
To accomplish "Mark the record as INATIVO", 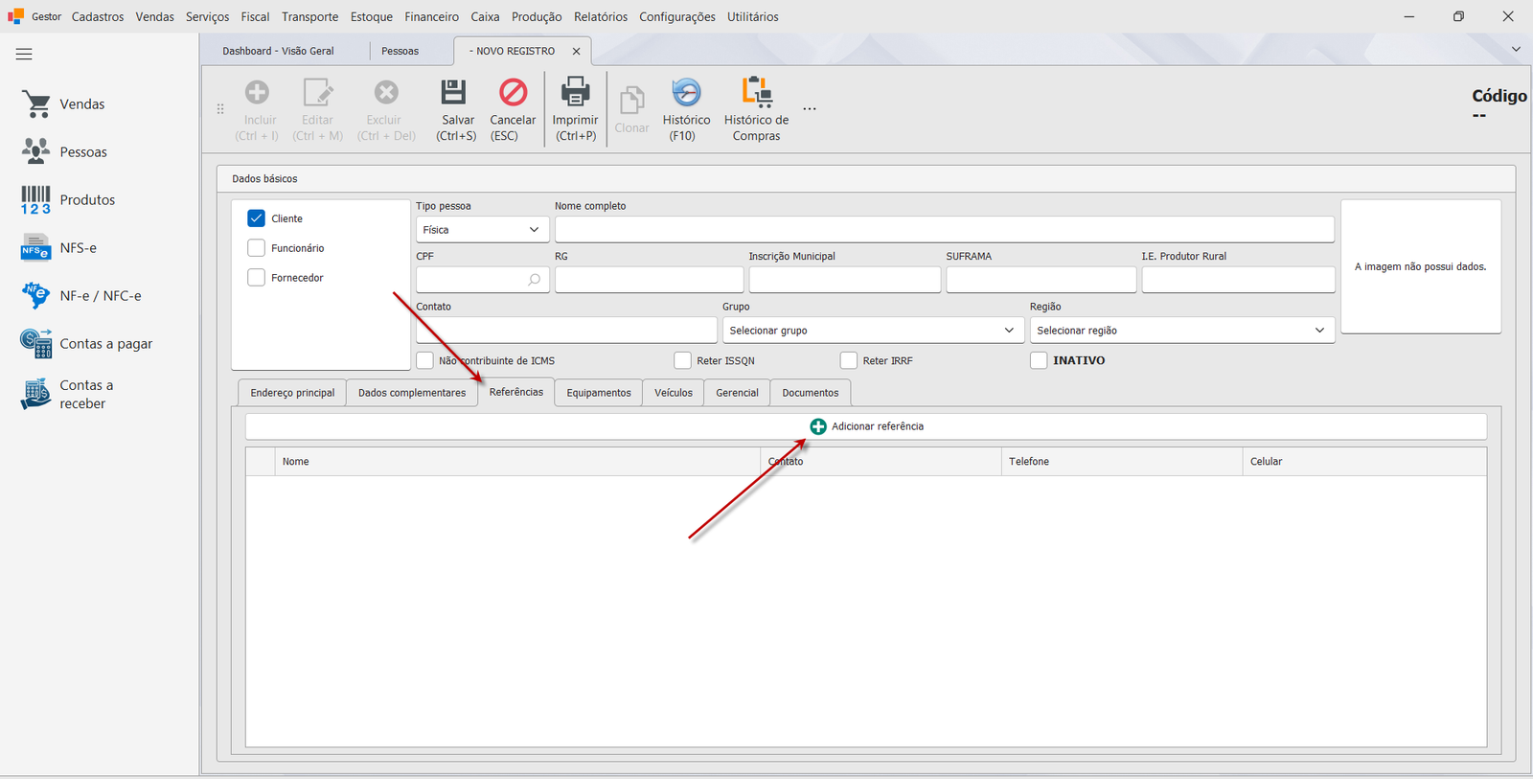I will click(1039, 360).
